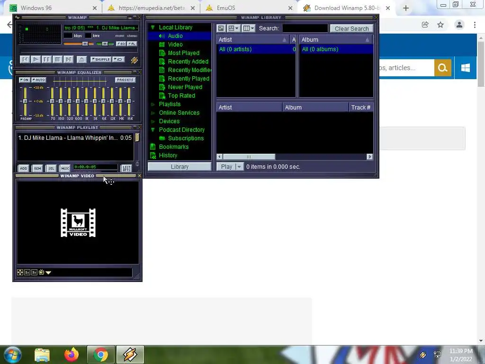Click the library Play button
The height and width of the screenshot is (364, 485).
tap(226, 166)
